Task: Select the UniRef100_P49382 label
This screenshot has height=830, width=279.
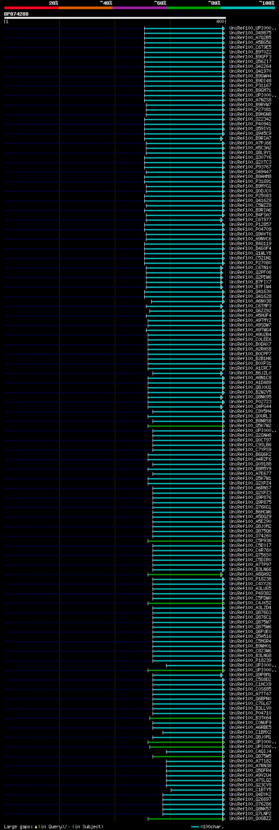Action: tap(250, 593)
